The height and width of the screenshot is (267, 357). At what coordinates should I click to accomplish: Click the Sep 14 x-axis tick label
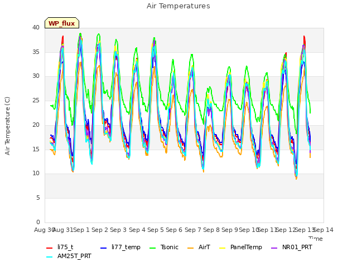point(324,230)
